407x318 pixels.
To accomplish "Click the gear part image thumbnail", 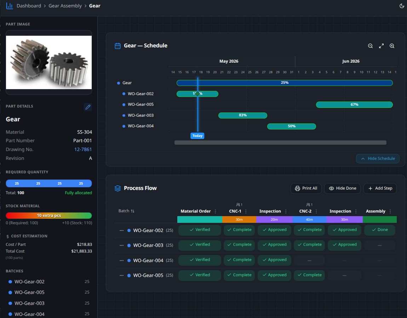I will 49,62.
